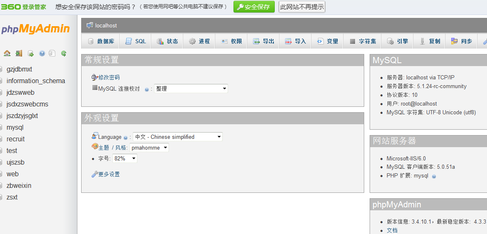The height and width of the screenshot is (234, 487).
Task: Select the ujszsb database
Action: point(15,162)
